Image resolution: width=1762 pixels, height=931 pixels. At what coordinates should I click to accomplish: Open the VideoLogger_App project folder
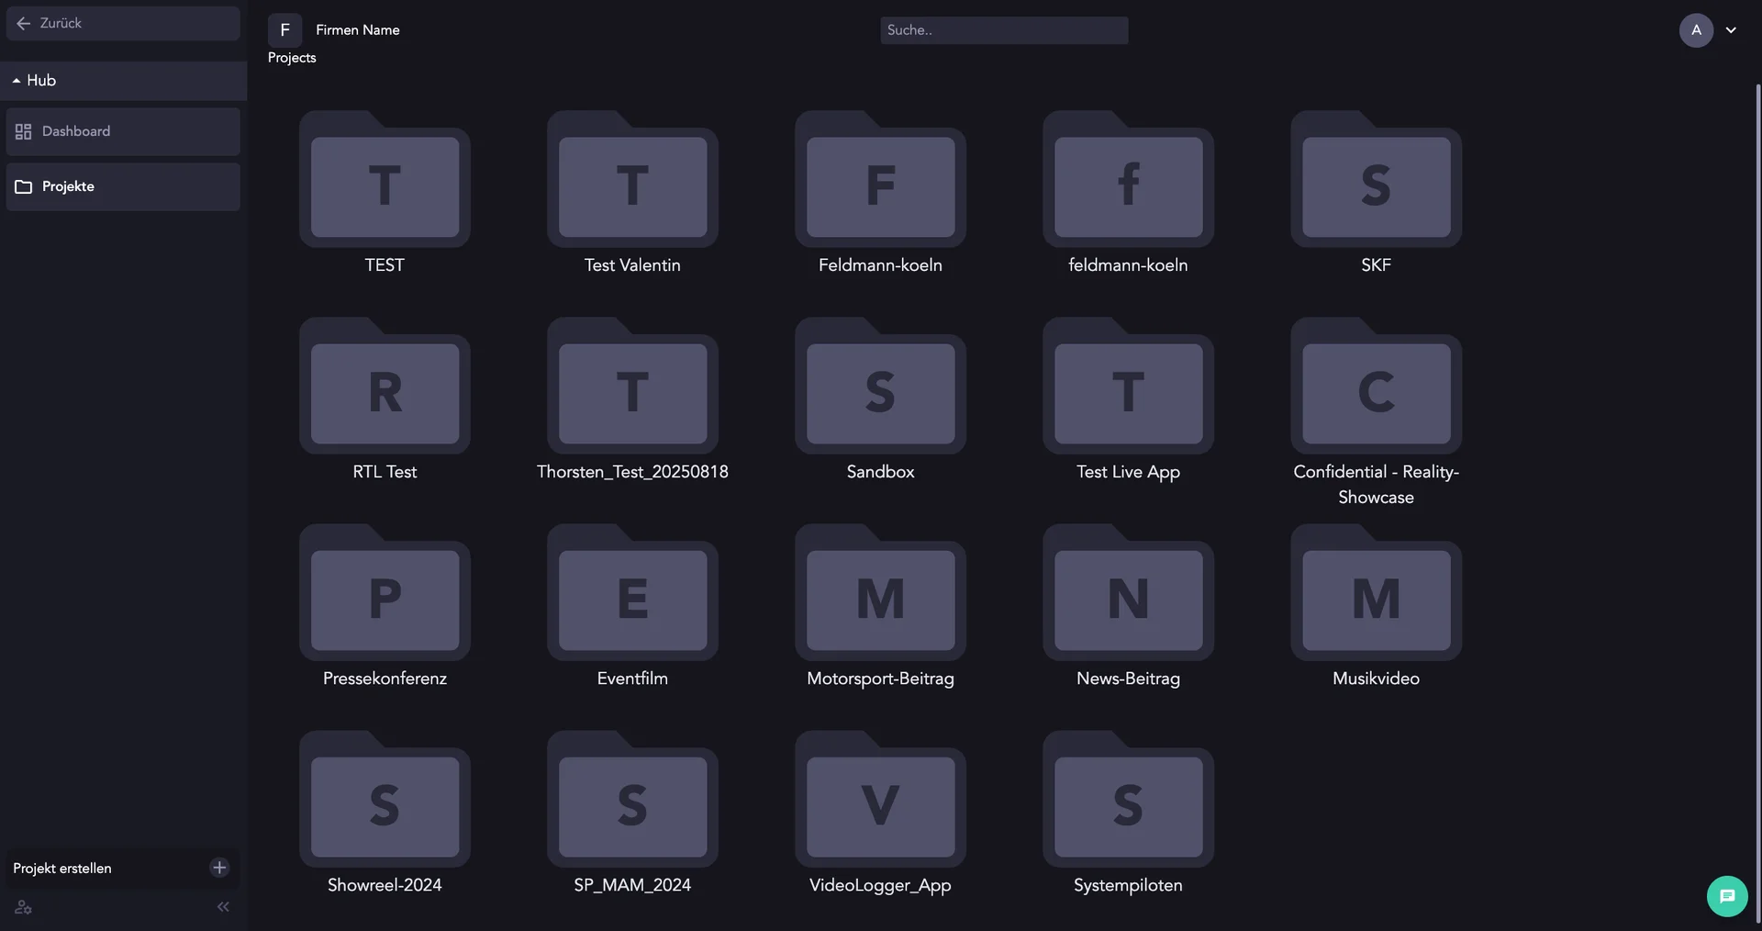click(880, 800)
